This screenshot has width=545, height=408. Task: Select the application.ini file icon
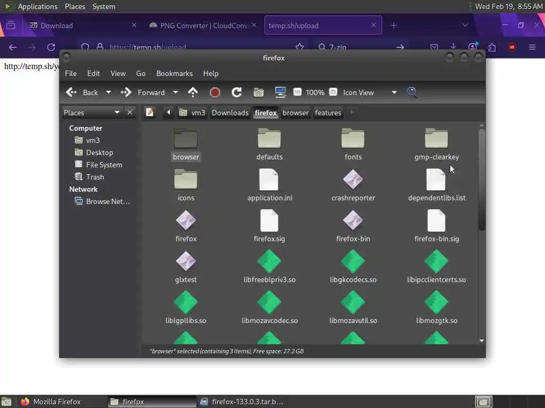point(269,180)
